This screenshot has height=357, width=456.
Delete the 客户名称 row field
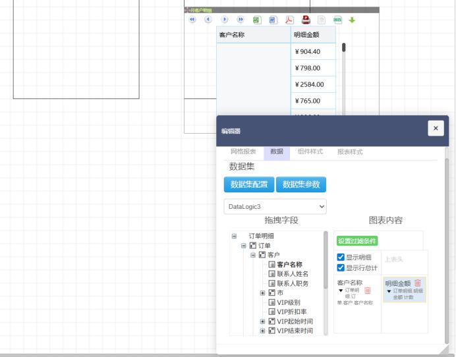pos(368,290)
